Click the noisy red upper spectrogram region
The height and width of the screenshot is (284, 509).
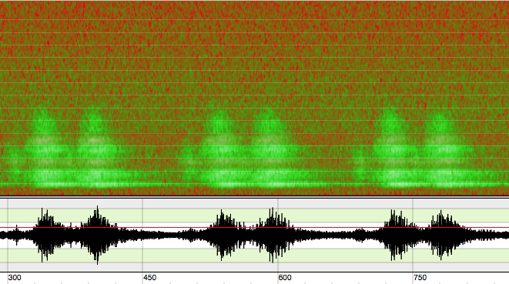point(254,48)
